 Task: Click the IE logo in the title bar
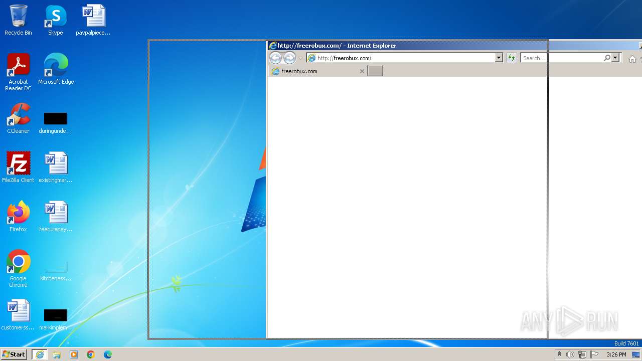273,46
